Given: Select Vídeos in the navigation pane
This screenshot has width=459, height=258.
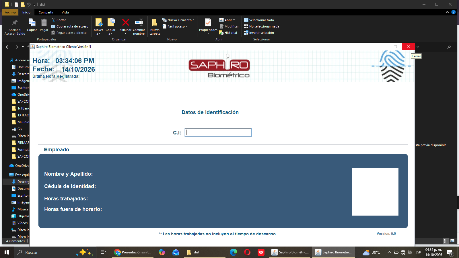Looking at the screenshot, I should point(20,223).
